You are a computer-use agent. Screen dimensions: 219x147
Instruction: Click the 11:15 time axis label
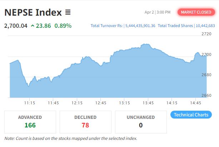click(29, 103)
